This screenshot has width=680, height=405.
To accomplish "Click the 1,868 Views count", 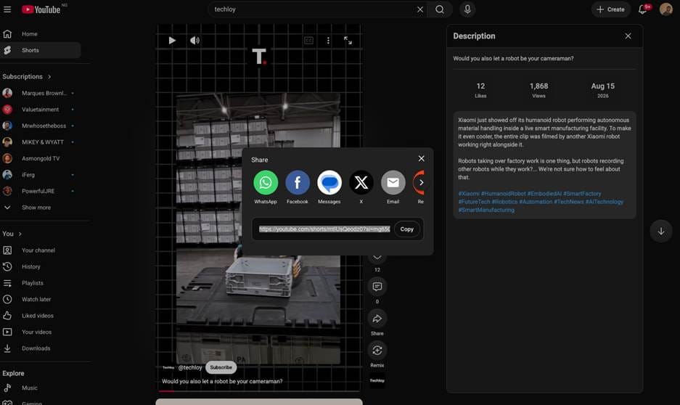I will (538, 90).
